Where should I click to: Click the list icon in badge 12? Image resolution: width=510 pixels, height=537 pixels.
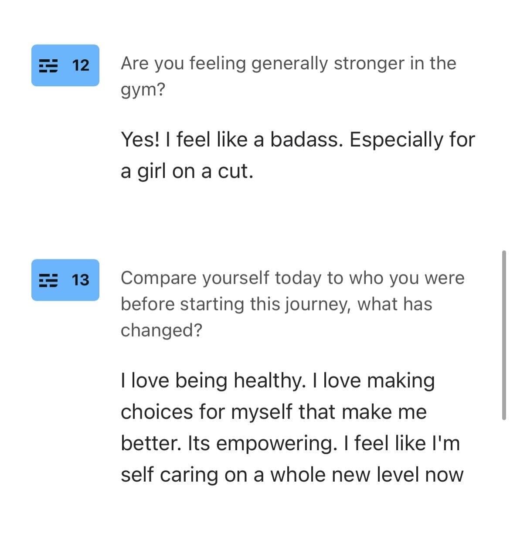coord(48,65)
